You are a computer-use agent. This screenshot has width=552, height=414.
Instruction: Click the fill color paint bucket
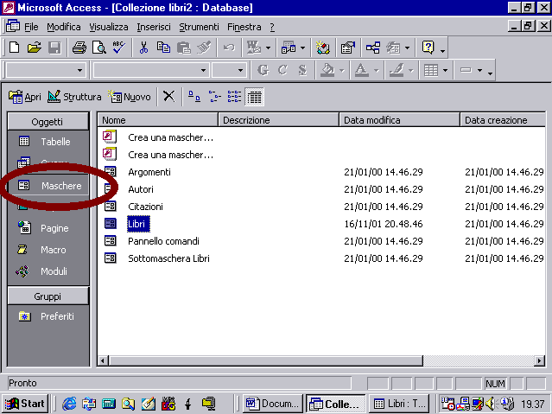[327, 71]
